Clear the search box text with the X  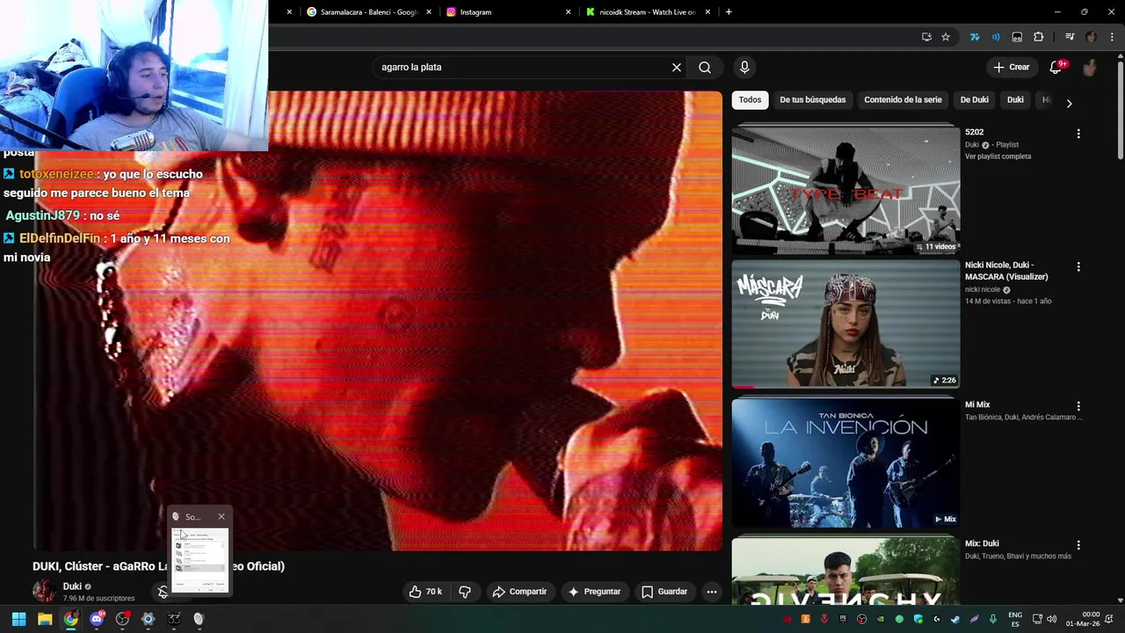pyautogui.click(x=677, y=67)
